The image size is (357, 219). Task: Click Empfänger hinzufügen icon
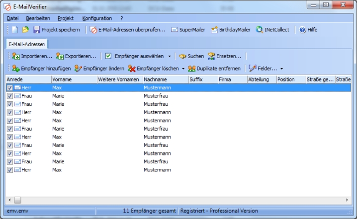coord(16,68)
